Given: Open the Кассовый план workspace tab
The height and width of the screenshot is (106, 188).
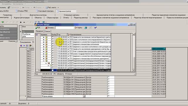Looking at the screenshot, I should (46, 11).
